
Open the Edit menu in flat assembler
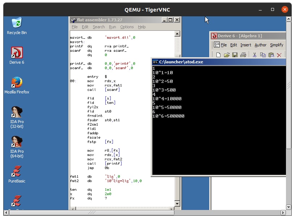click(x=85, y=27)
